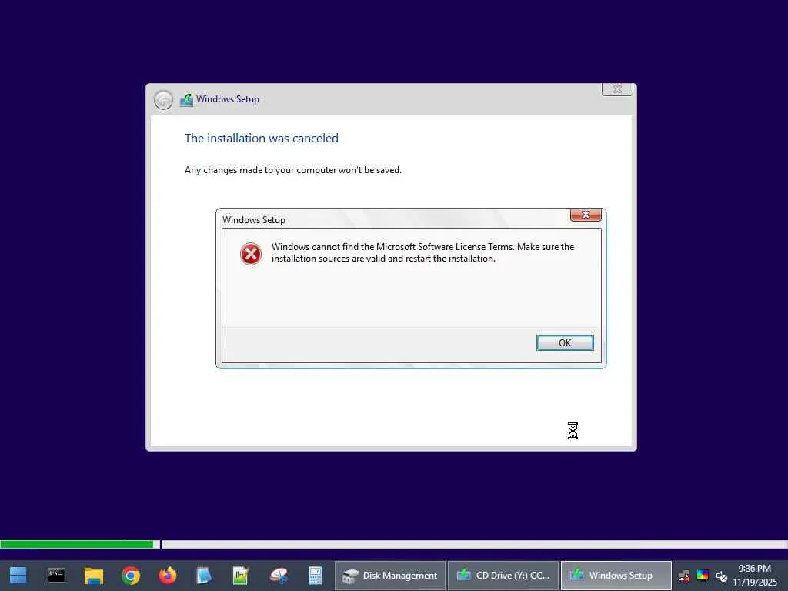Click the 'Any changes made to your computer' text
The height and width of the screenshot is (591, 788).
(293, 170)
